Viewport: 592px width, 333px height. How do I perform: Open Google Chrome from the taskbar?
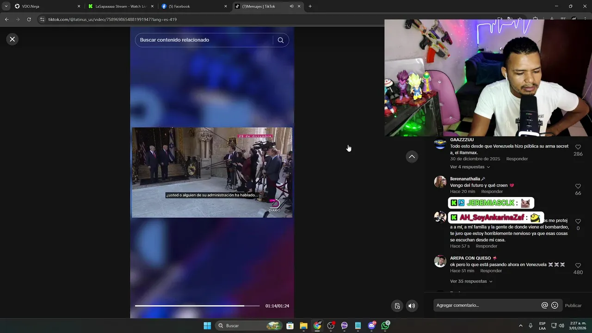tap(317, 326)
